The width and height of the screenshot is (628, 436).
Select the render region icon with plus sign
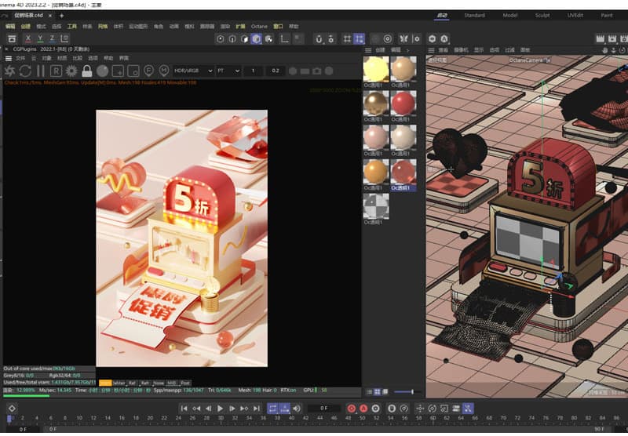pyautogui.click(x=118, y=71)
